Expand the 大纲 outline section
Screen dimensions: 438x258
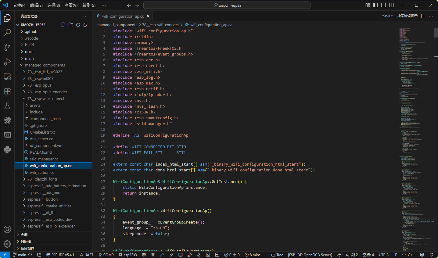tap(24, 235)
